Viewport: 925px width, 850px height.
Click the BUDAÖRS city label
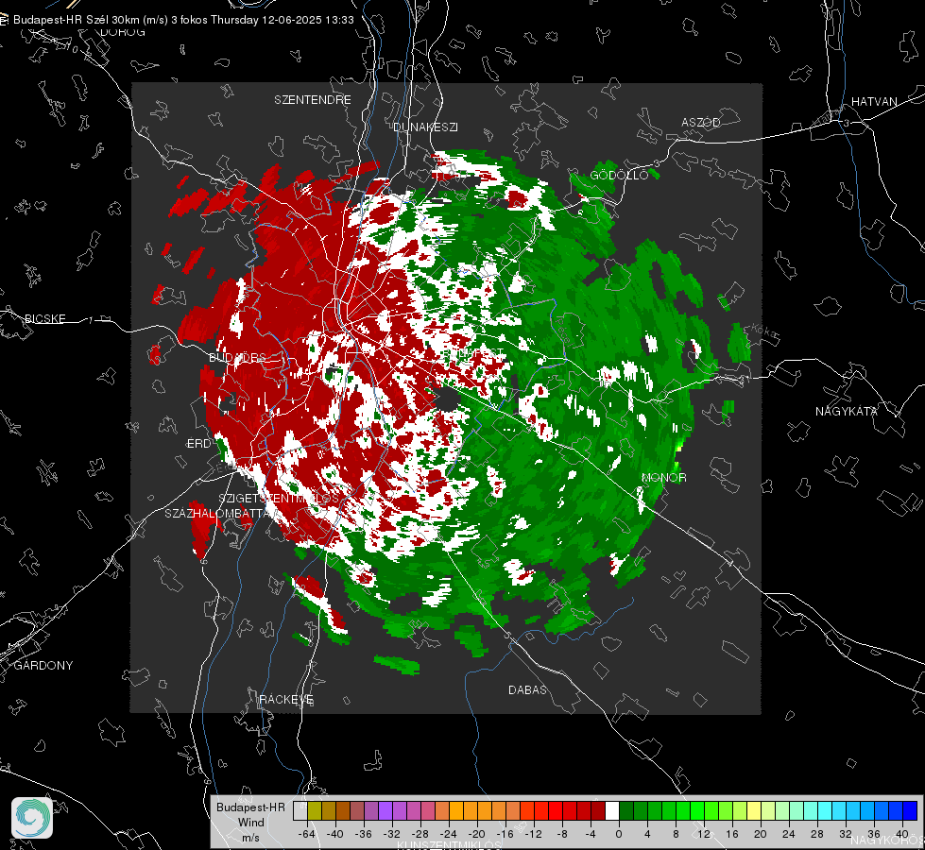pyautogui.click(x=238, y=357)
